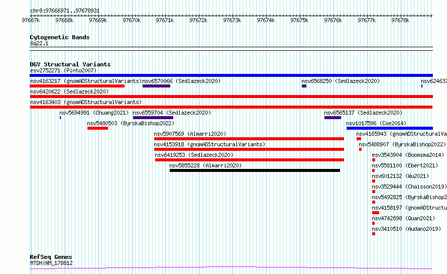The width and height of the screenshot is (447, 274).
Task: Click the 97675k ruler position
Action: click(299, 20)
